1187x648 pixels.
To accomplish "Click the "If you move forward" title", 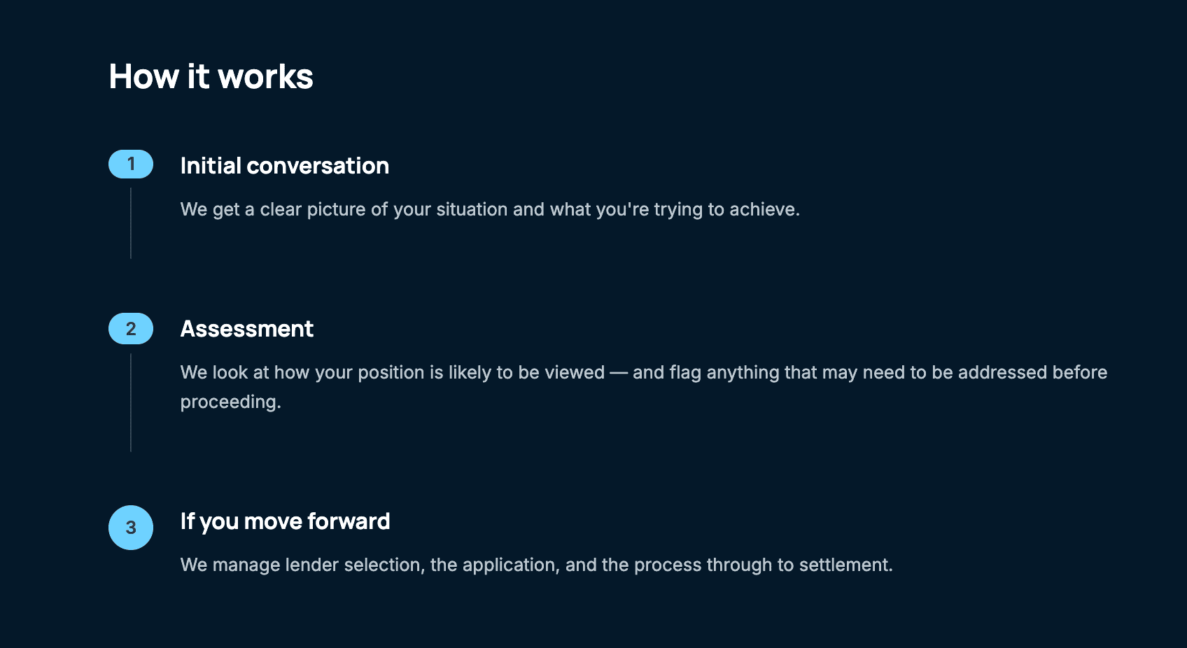I will tap(285, 521).
